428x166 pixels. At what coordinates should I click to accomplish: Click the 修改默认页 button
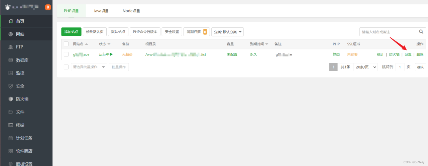[95, 32]
